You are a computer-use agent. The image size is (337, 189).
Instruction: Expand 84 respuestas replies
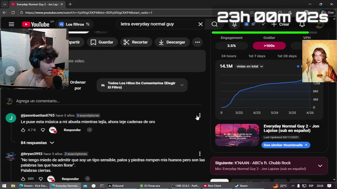tap(37, 143)
